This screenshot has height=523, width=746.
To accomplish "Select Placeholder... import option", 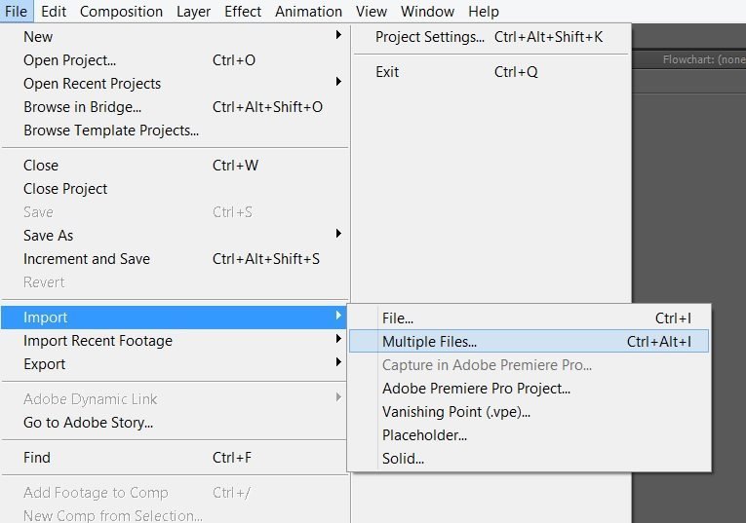I will point(530,435).
